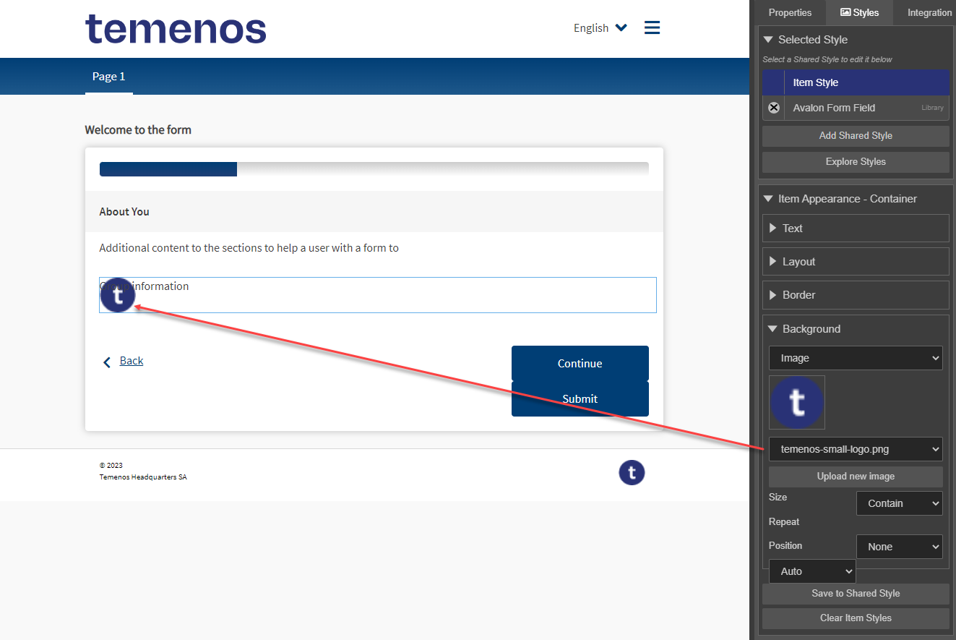This screenshot has height=640, width=956.
Task: Open the English language dropdown
Action: [600, 27]
